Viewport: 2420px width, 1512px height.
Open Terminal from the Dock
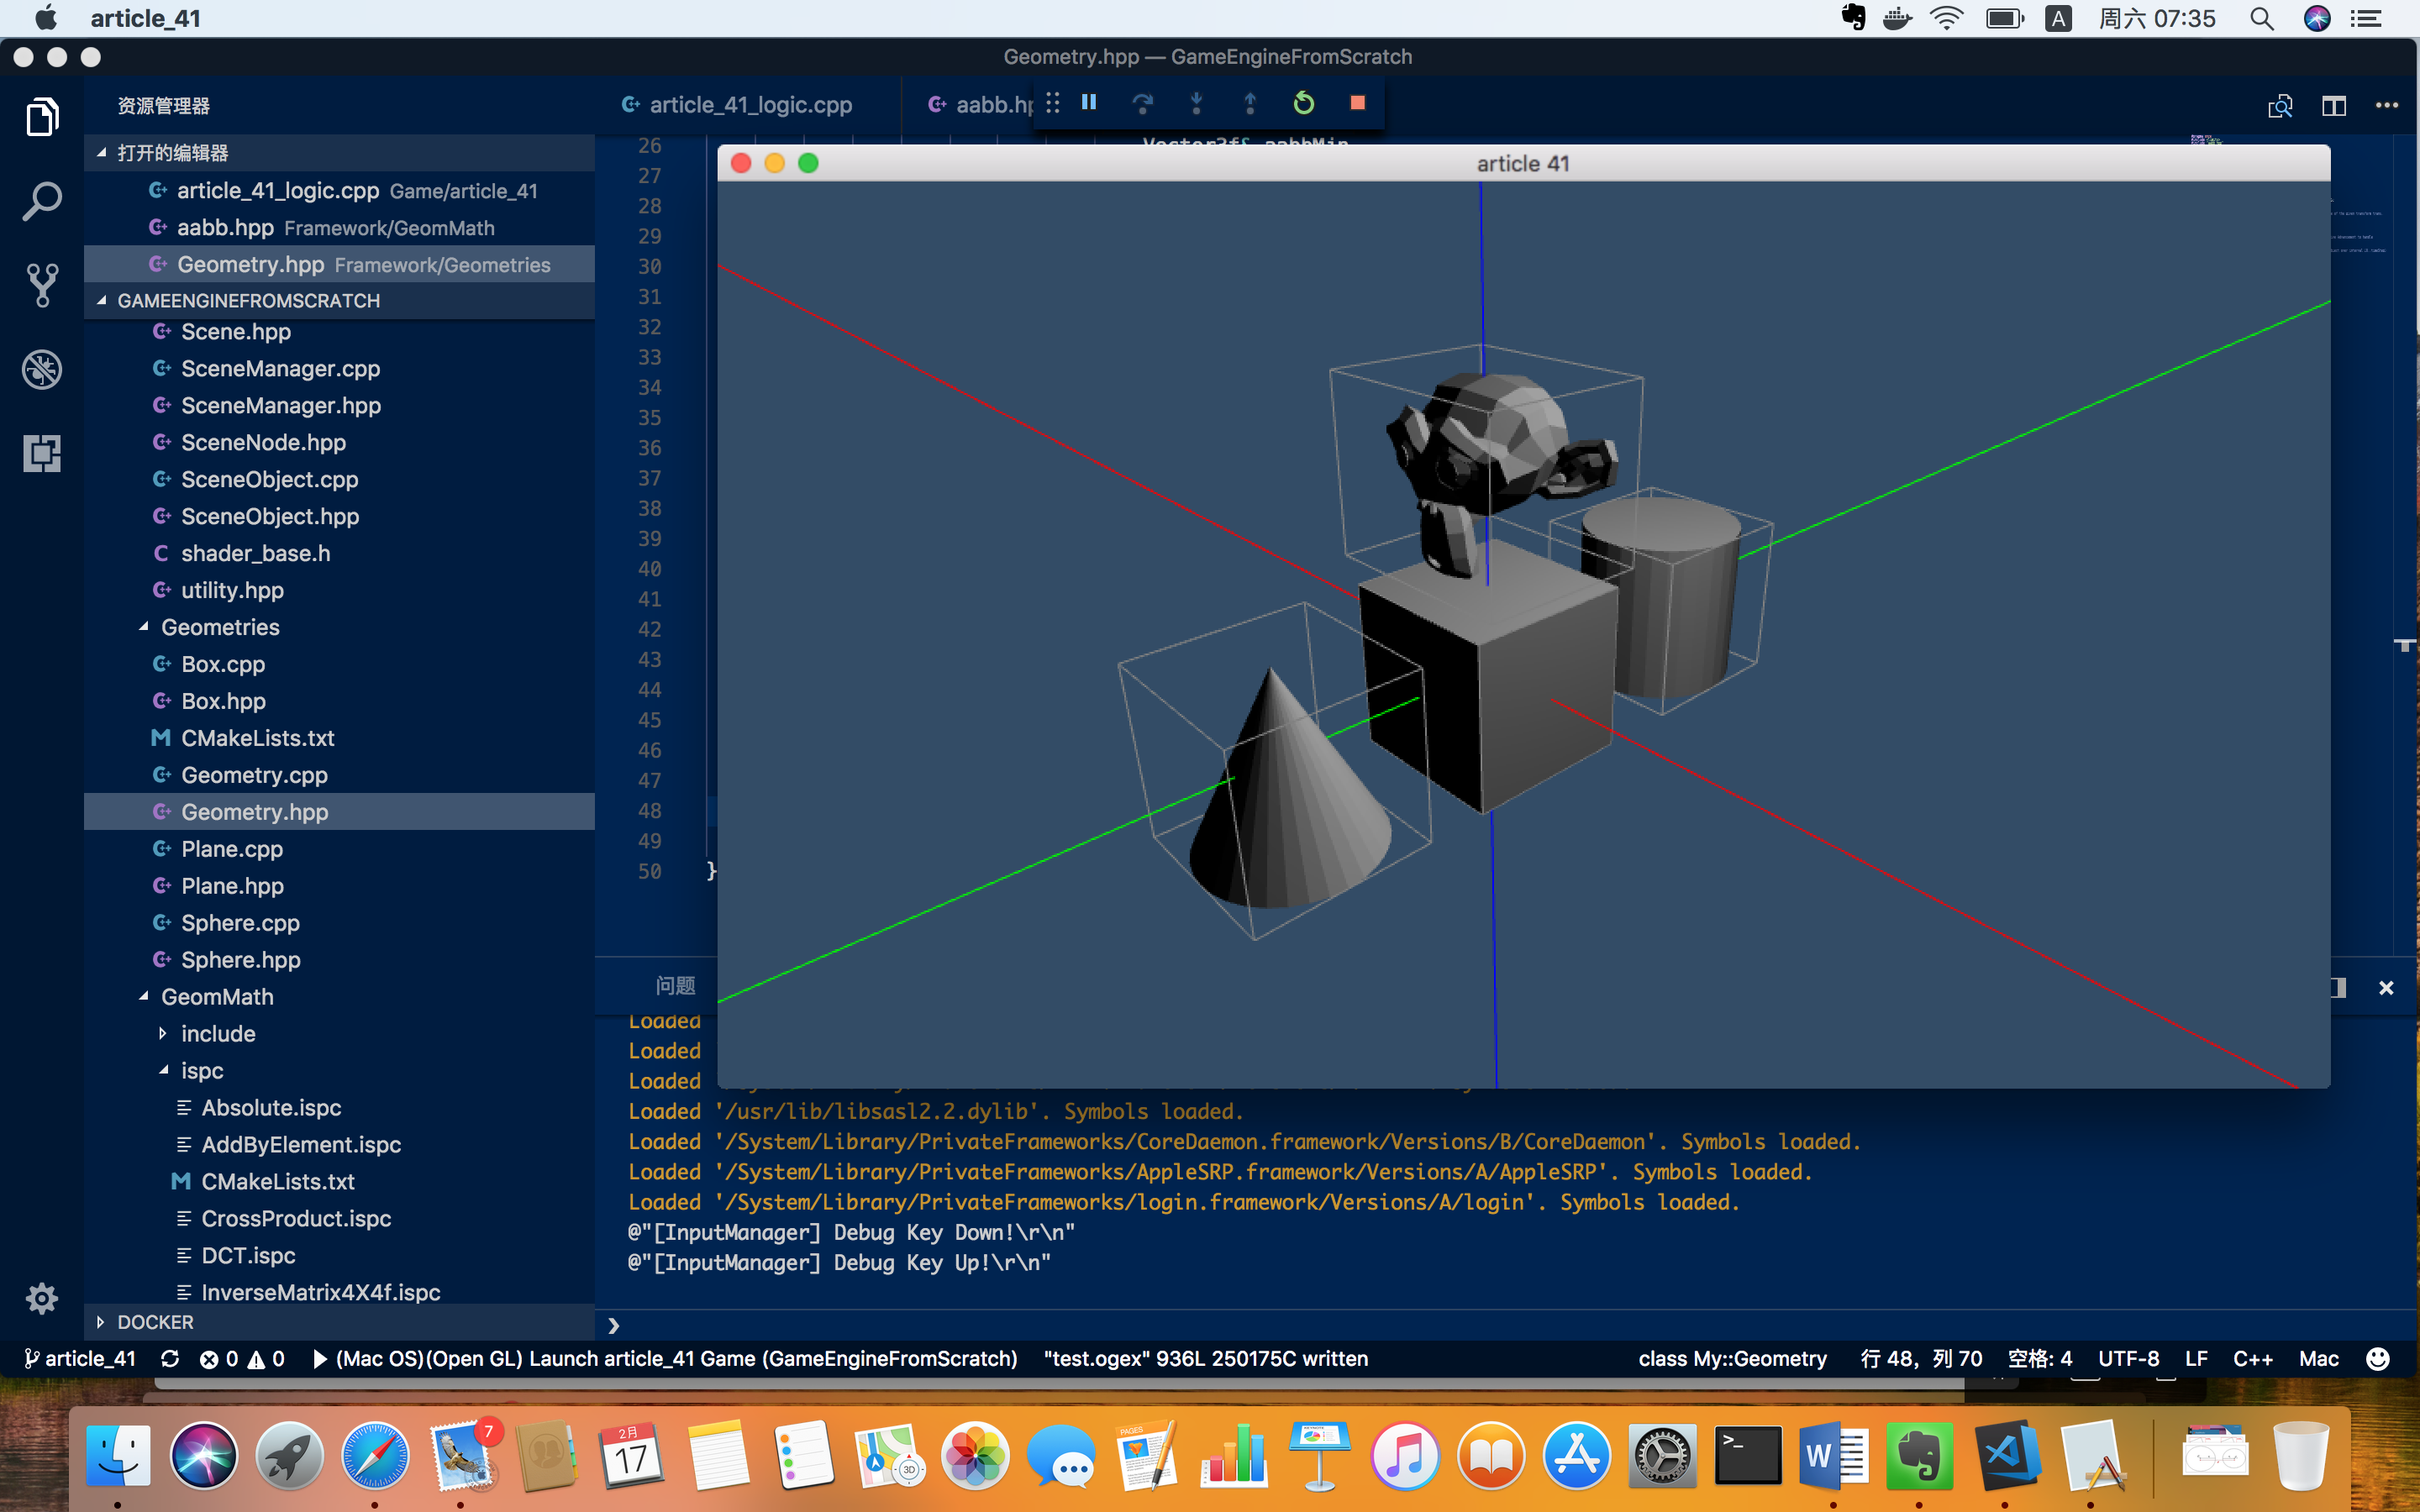1748,1455
